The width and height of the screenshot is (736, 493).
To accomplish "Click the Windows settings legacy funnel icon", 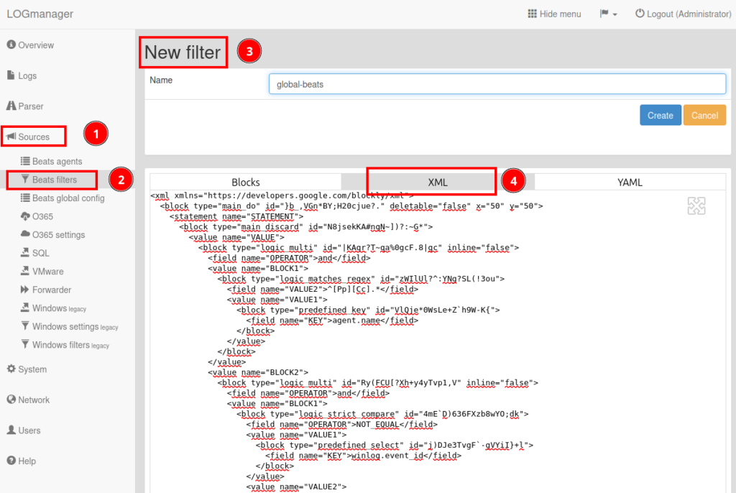I will click(x=25, y=326).
